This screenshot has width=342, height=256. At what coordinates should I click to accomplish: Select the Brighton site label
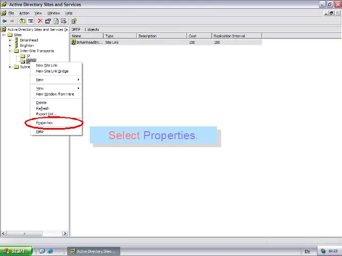(x=27, y=45)
